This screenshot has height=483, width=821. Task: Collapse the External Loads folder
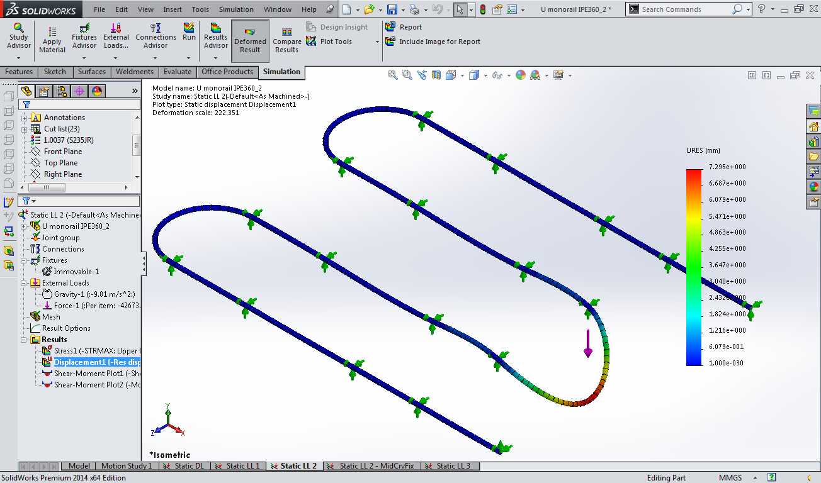(25, 283)
